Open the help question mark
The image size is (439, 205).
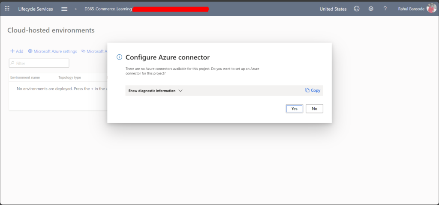[x=385, y=9]
